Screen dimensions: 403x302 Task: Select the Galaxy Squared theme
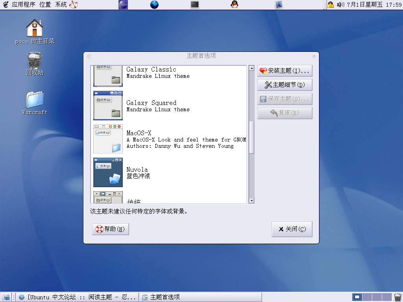tap(169, 105)
